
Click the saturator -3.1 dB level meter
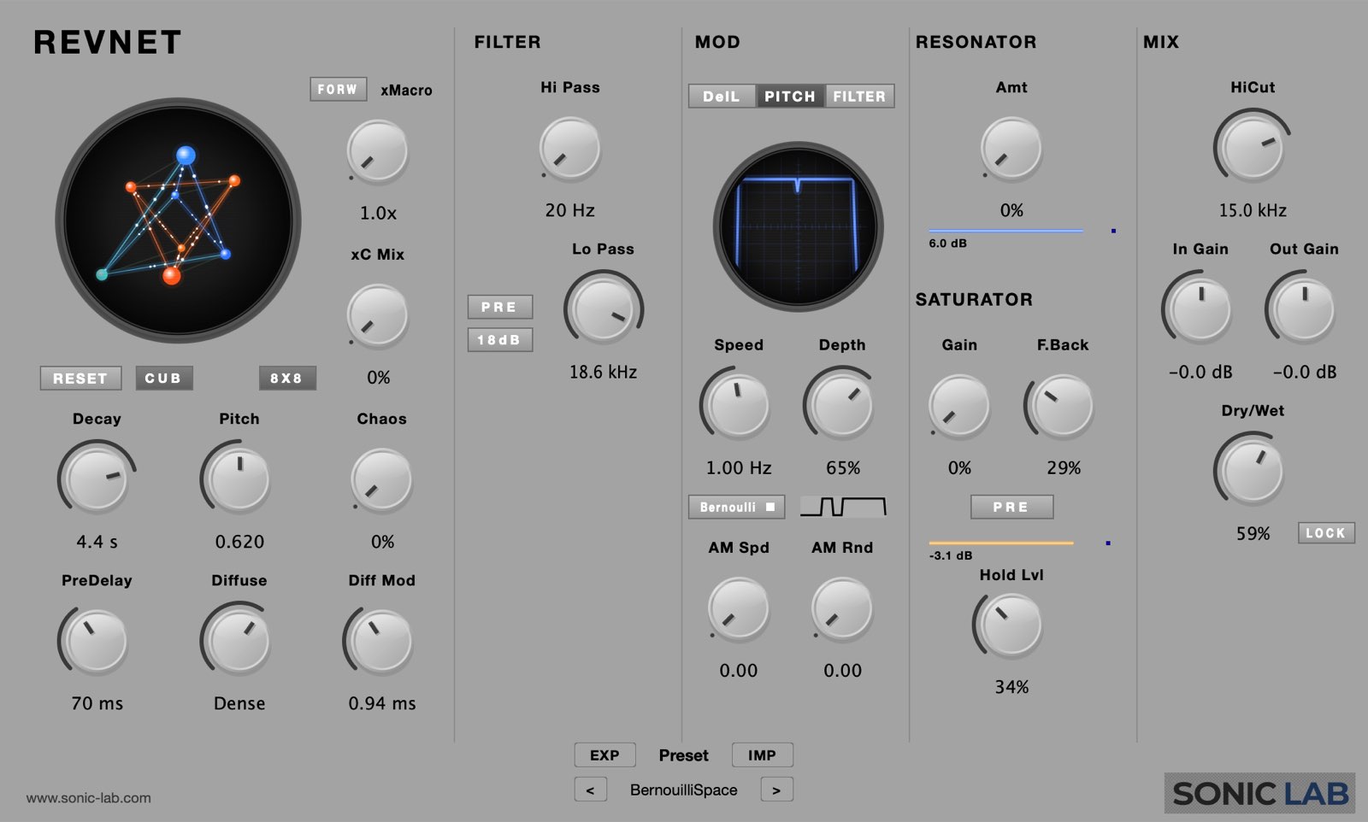(x=1020, y=543)
